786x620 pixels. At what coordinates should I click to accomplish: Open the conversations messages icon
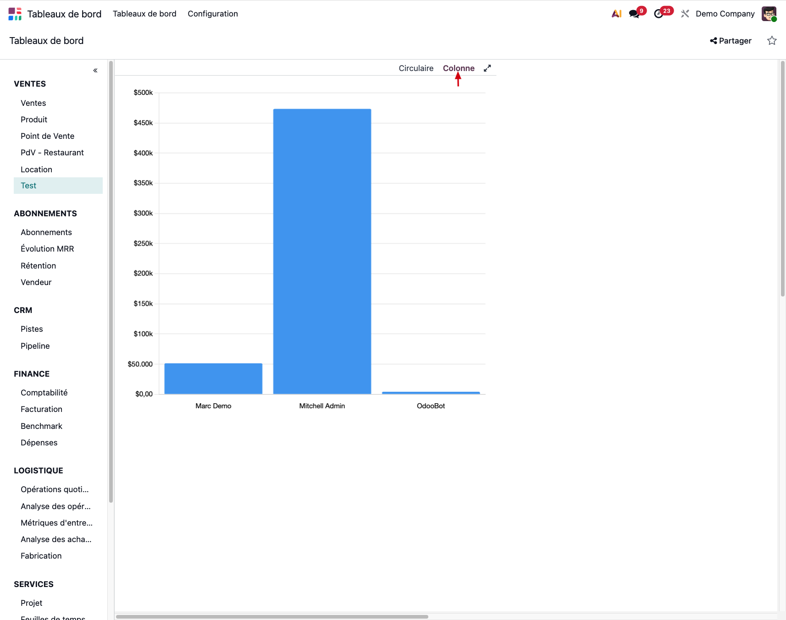(634, 14)
